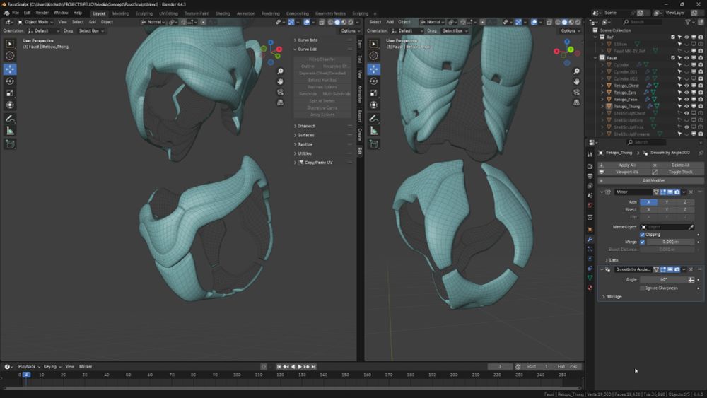
Task: Open the Material properties tab icon
Action: (590, 287)
